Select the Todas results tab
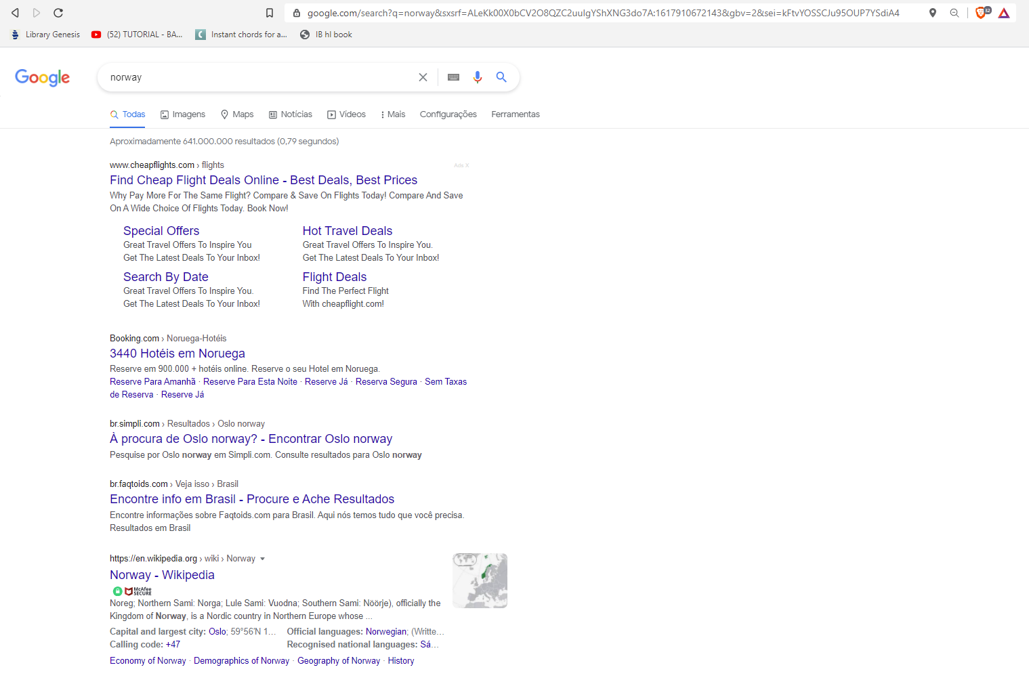Viewport: 1029px width, 682px height. [128, 114]
